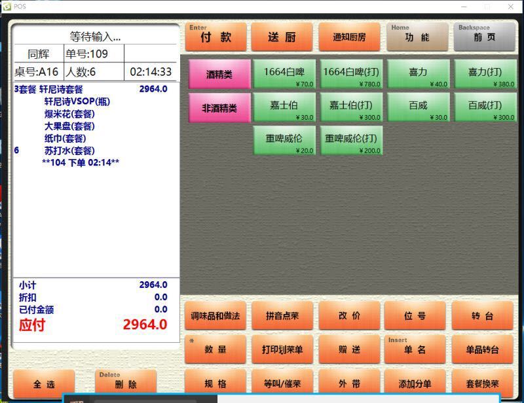Click 通知厨房 notify kitchen button
Viewport: 524px width, 403px height.
click(349, 37)
